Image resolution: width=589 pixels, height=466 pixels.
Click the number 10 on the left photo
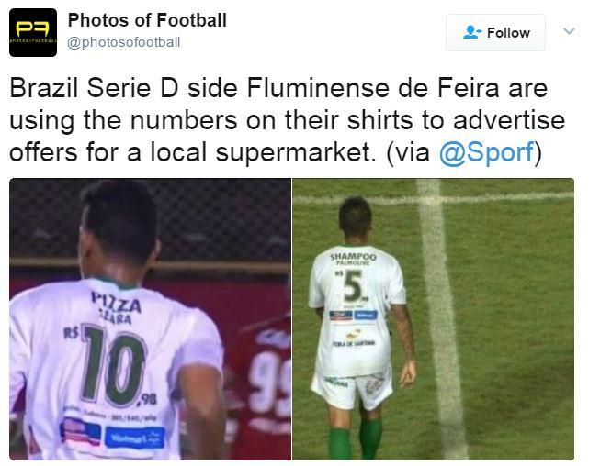click(x=115, y=364)
